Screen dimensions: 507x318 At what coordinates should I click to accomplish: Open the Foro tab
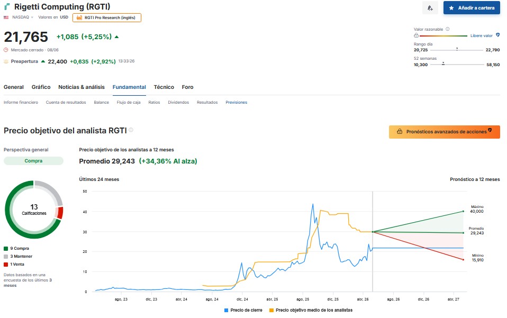pos(187,87)
